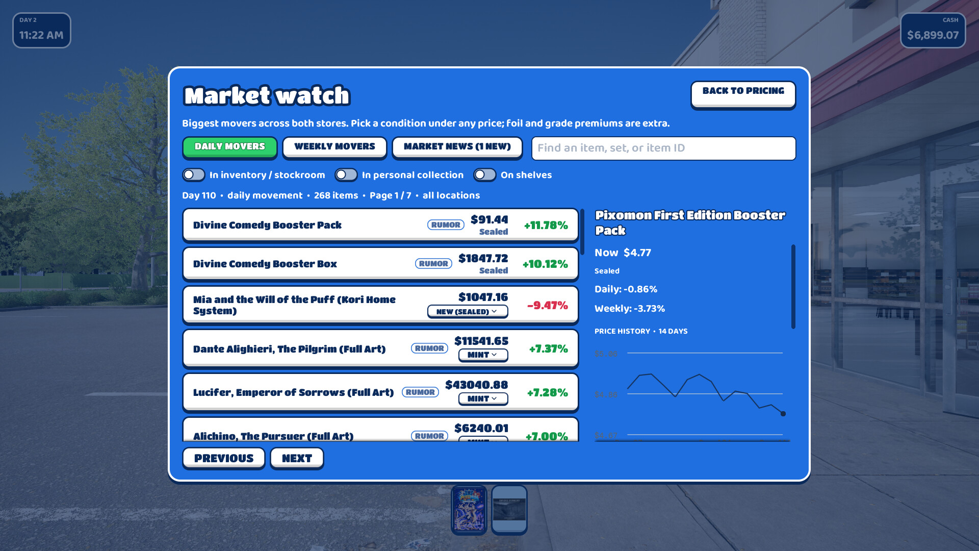The image size is (979, 551).
Task: Open condition dropdown for Mia and the Will of the Puff
Action: [468, 311]
